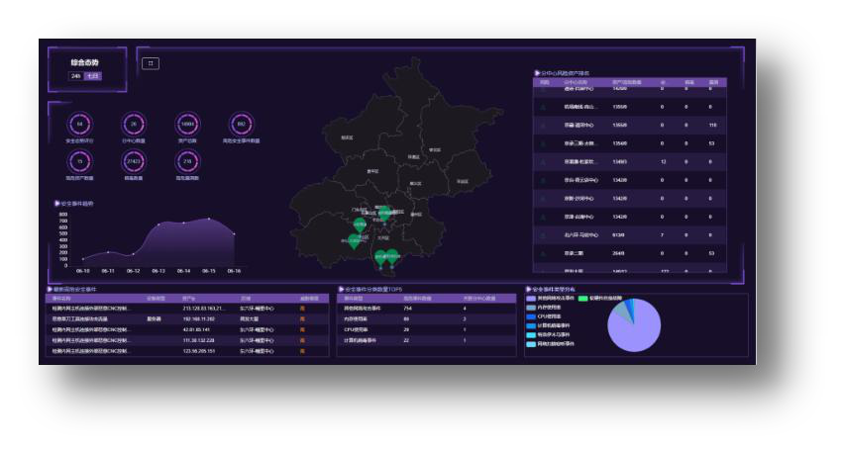Click the 内存使用率 row in TOP5 table
The image size is (842, 450).
(357, 318)
